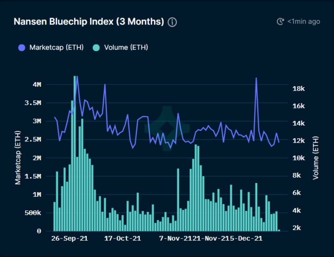Click the '14k' volume axis label

[x=299, y=123]
